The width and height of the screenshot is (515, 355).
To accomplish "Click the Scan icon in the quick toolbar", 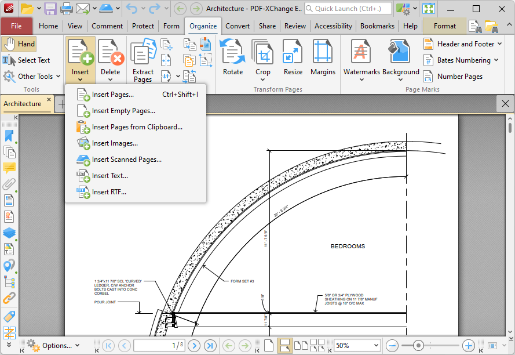I will (106, 9).
